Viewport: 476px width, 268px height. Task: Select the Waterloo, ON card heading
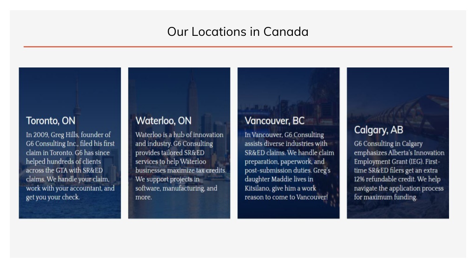[x=163, y=121]
